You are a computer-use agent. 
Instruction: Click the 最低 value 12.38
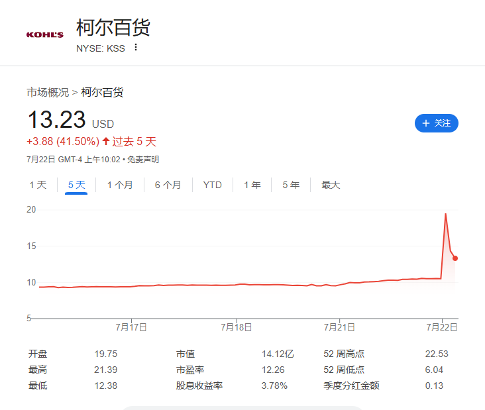(106, 386)
